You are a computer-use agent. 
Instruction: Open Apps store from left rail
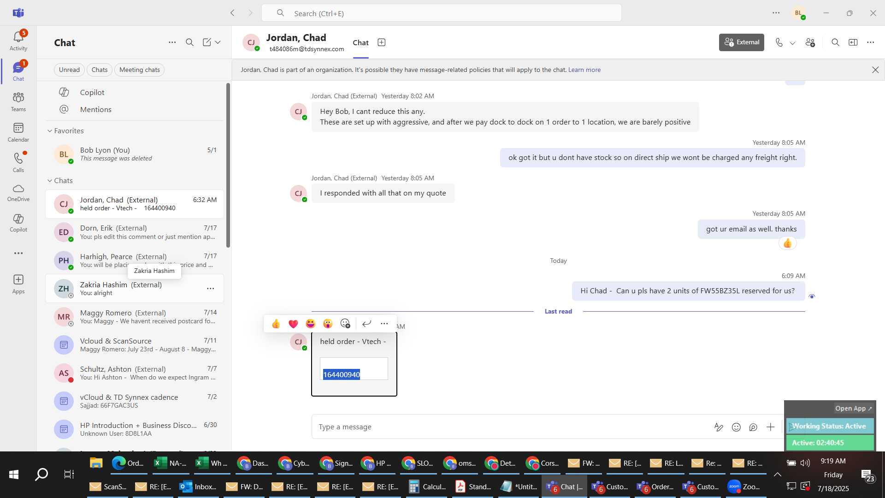point(18,284)
